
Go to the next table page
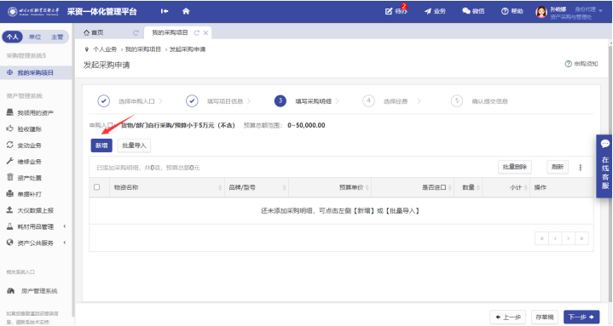(568, 238)
